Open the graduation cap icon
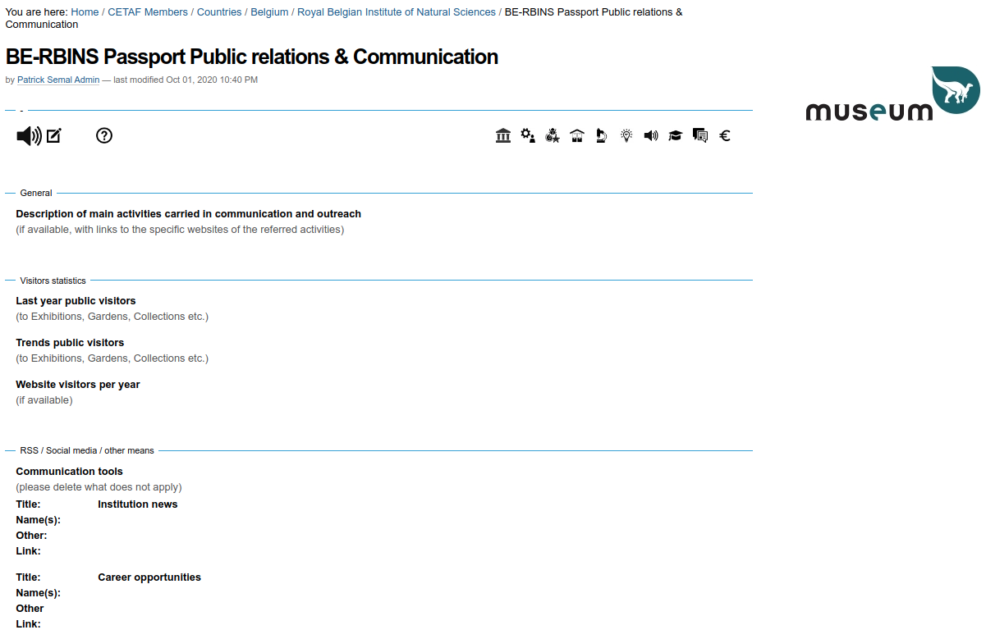 pos(675,135)
